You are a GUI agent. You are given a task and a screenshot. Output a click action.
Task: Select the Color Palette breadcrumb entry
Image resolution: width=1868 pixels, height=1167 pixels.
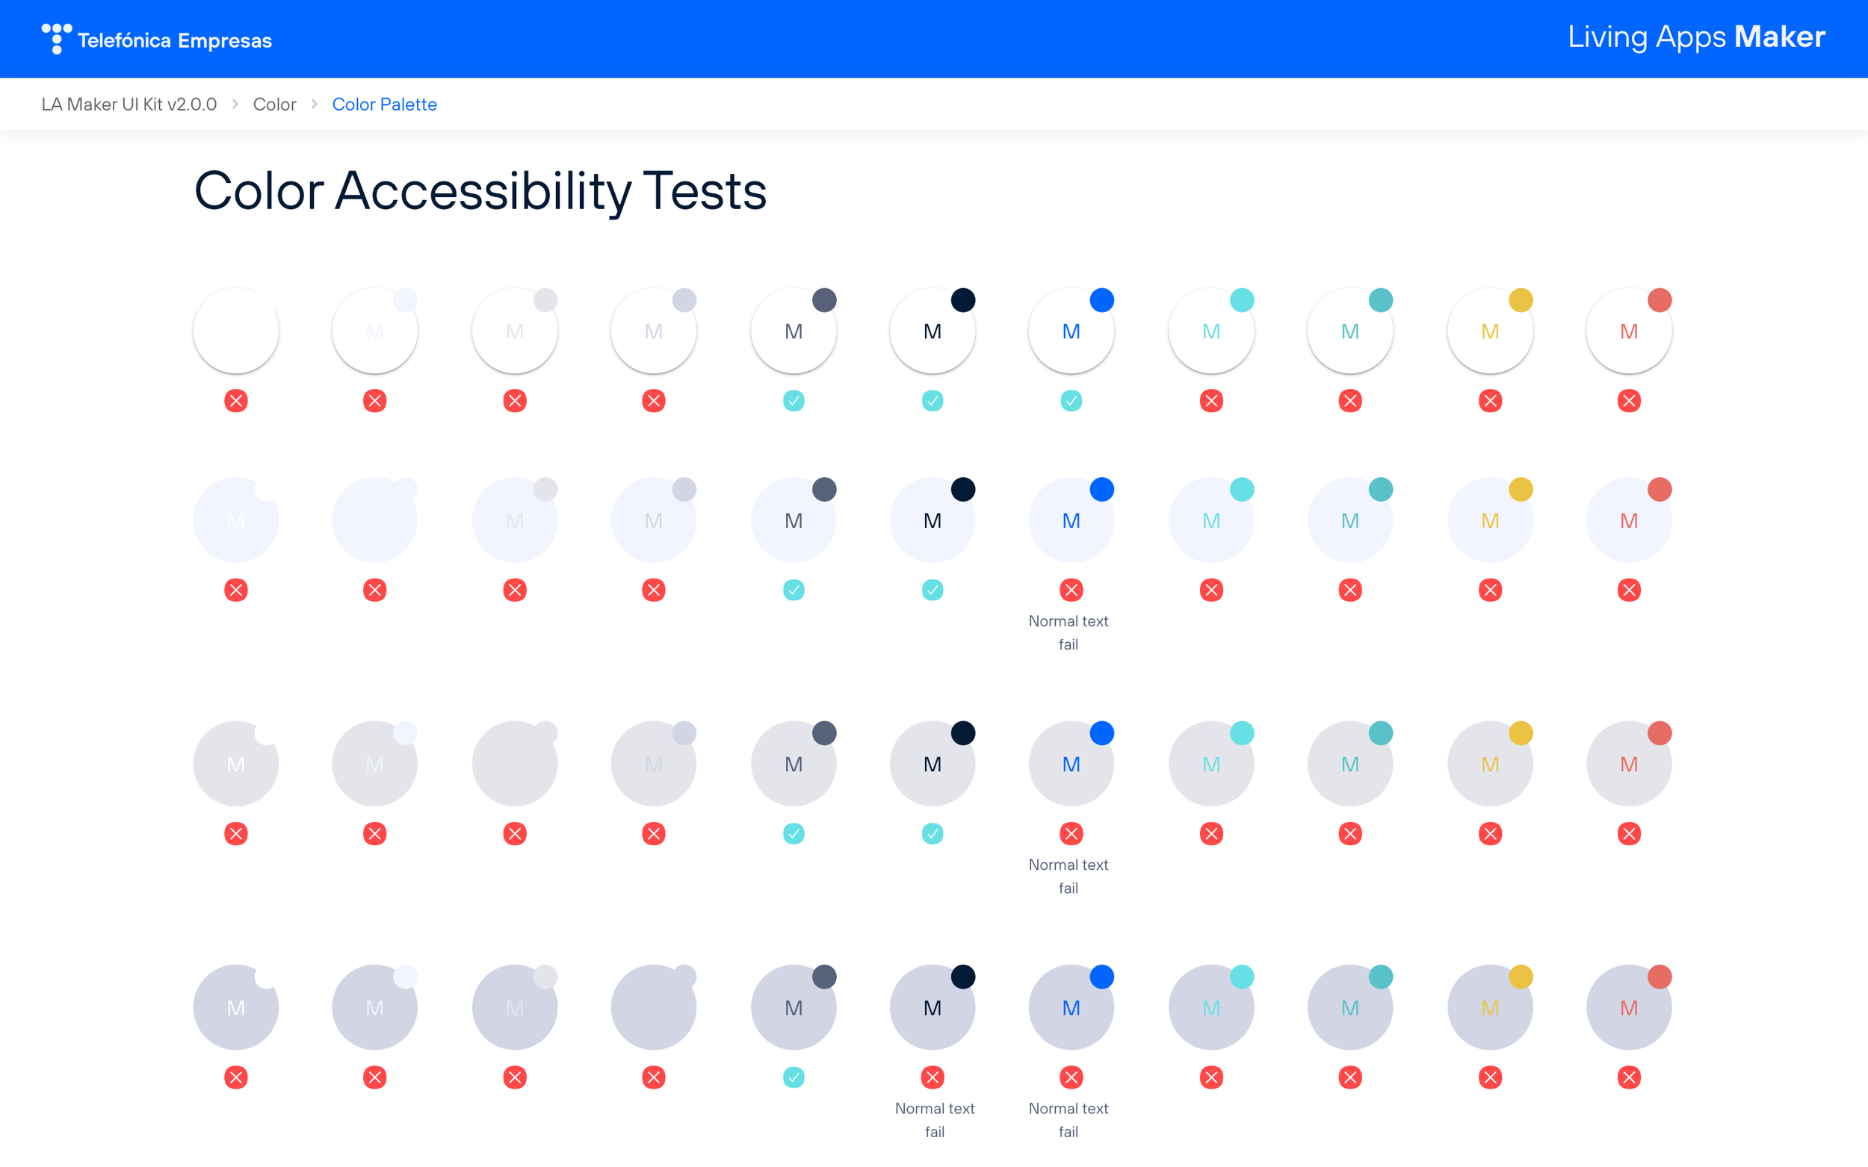384,105
